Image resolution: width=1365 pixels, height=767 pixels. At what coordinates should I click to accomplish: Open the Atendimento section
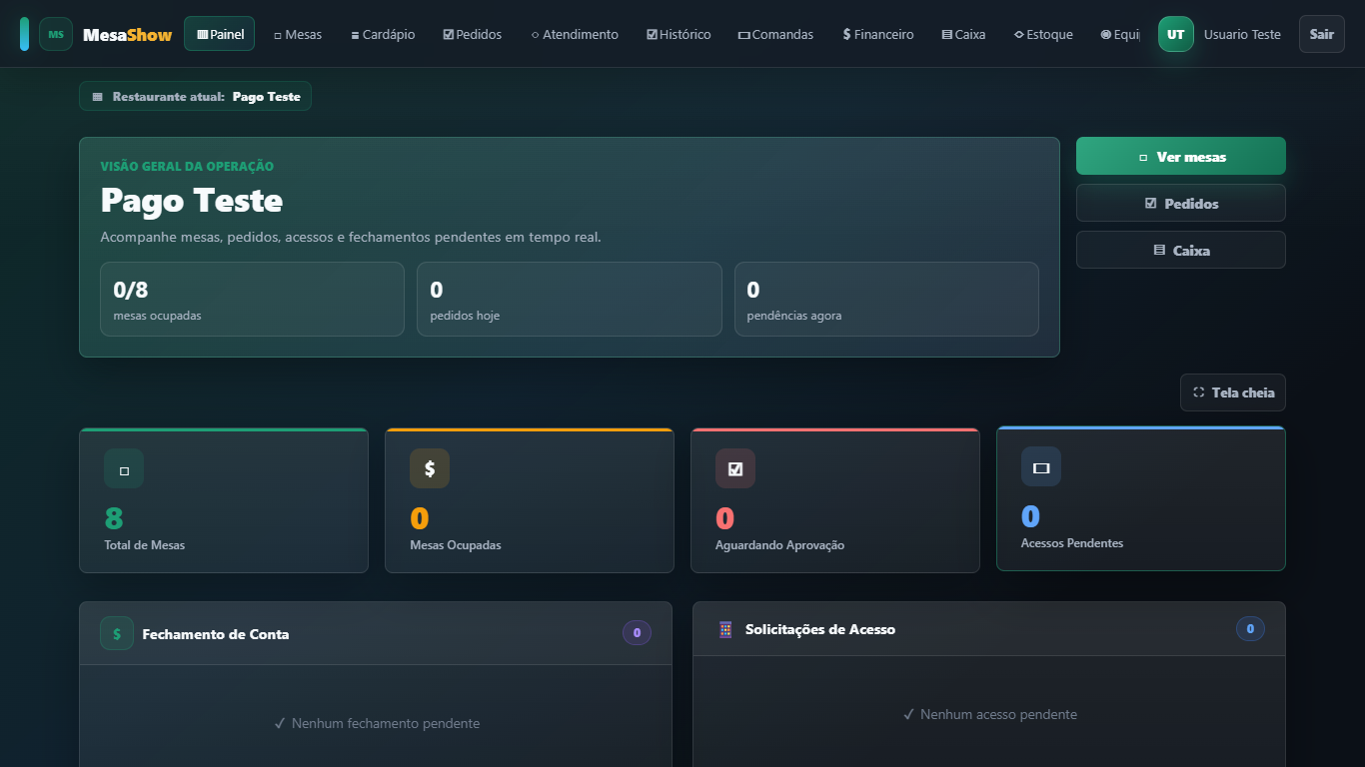coord(575,34)
